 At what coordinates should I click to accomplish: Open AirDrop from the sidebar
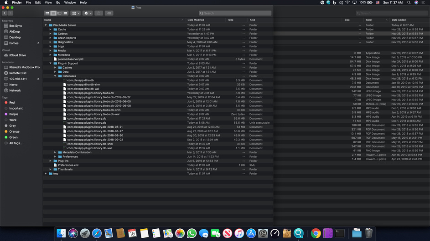tap(15, 32)
